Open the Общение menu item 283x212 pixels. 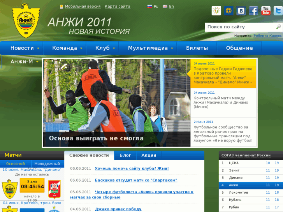click(x=239, y=48)
